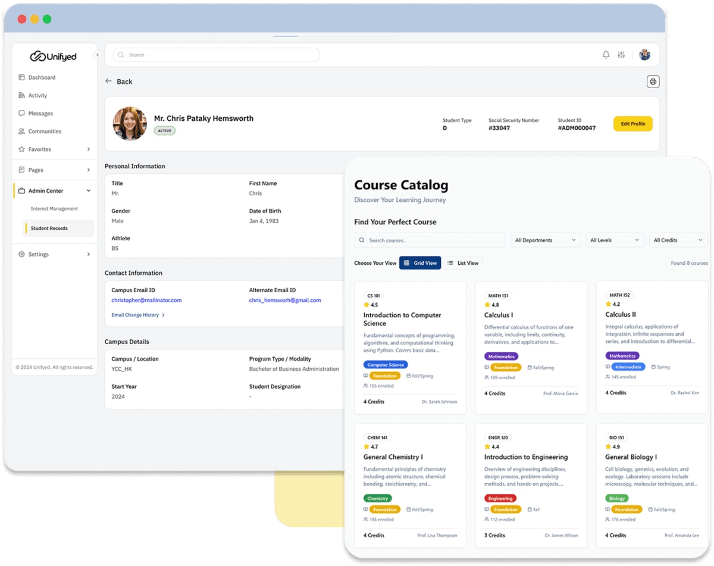This screenshot has width=714, height=566.
Task: Click the student profile photo
Action: (130, 123)
